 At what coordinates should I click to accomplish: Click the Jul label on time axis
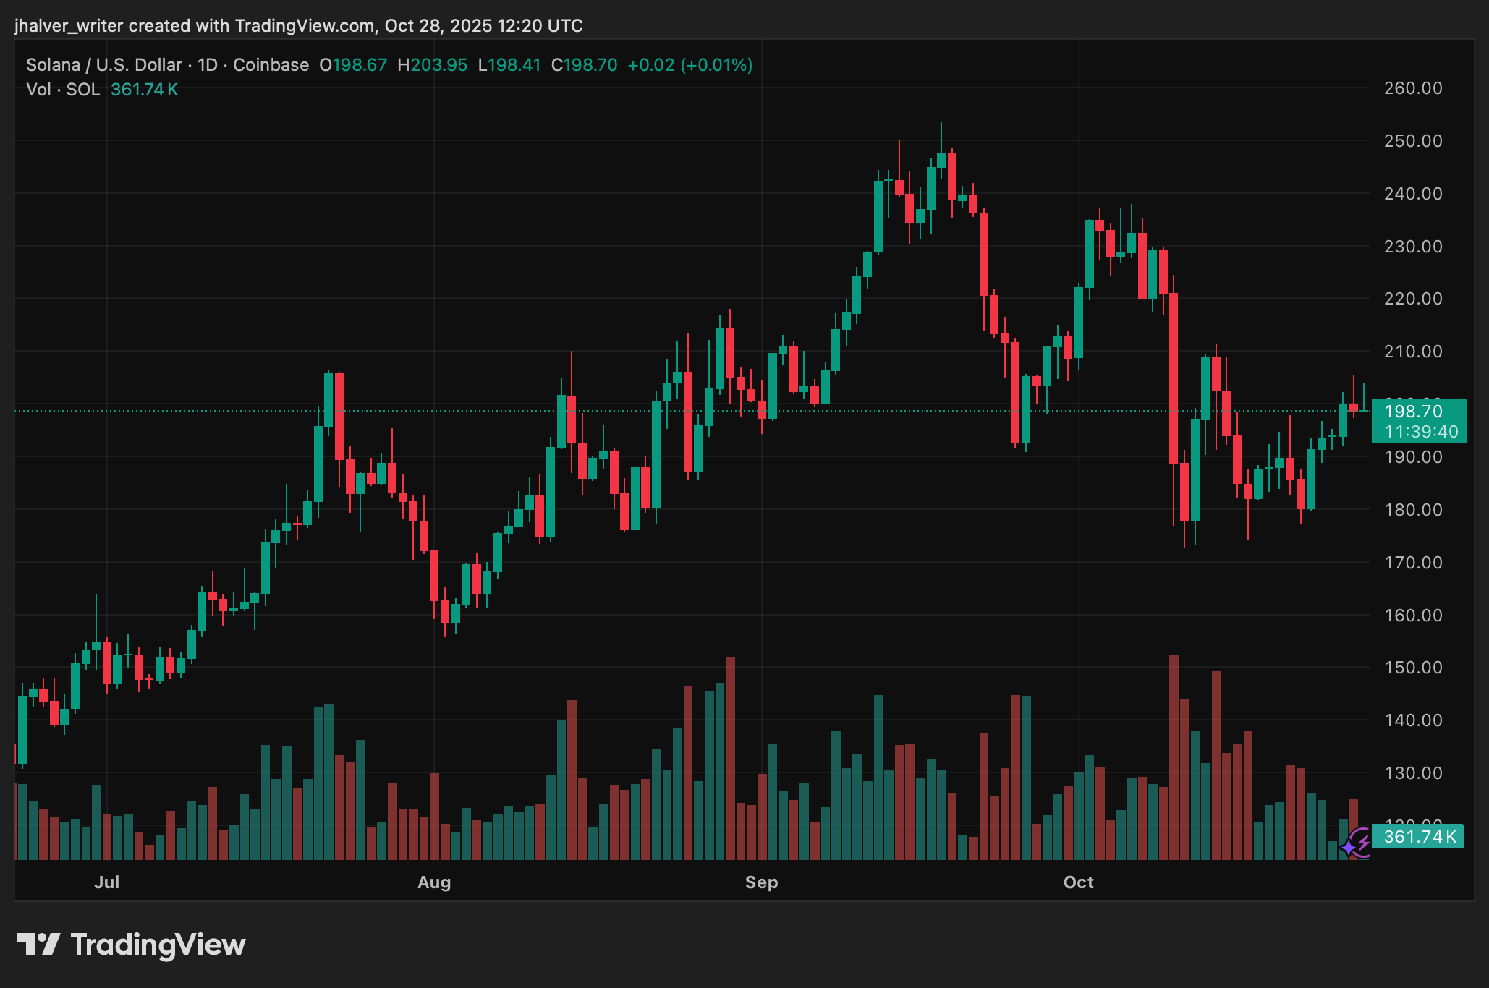[x=107, y=882]
